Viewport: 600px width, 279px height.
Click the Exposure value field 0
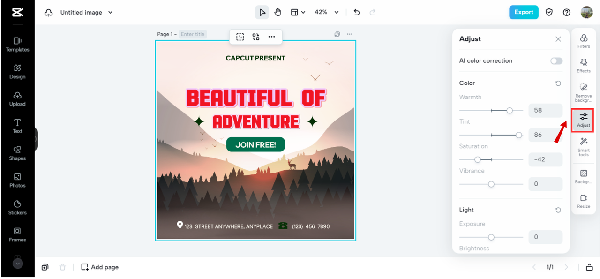[x=546, y=237]
